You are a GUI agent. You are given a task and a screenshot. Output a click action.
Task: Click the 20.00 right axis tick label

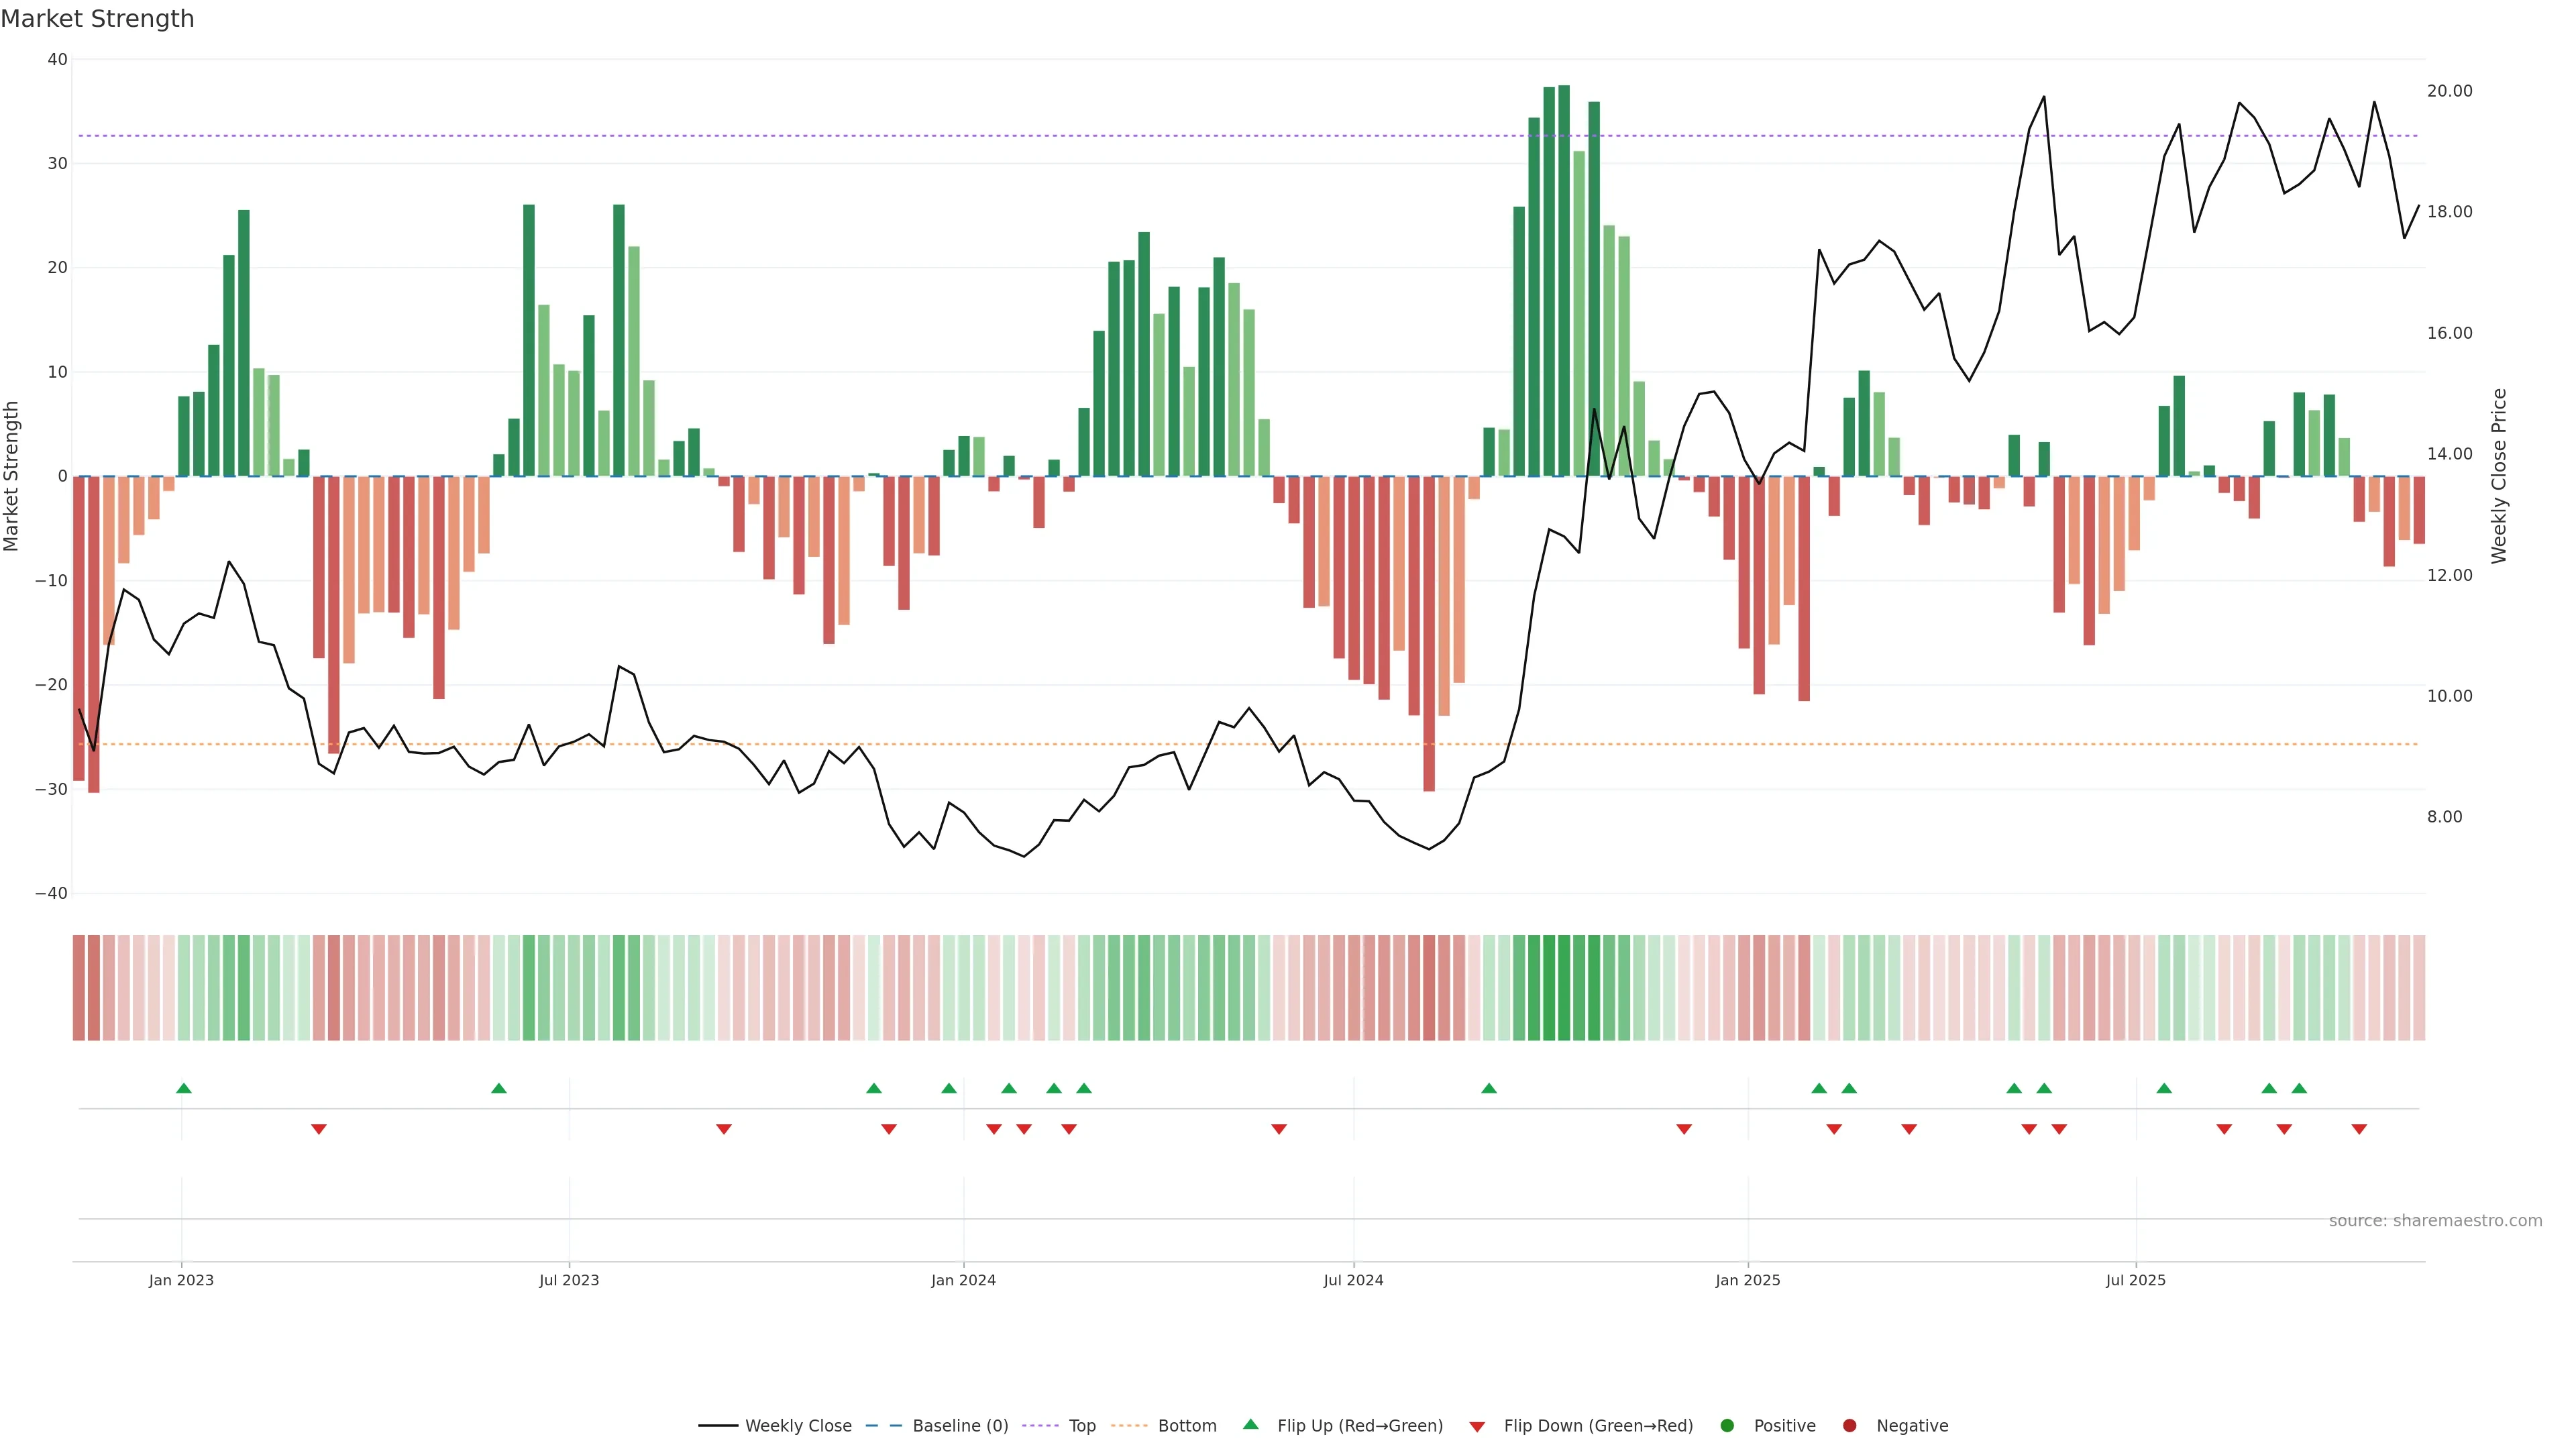(2449, 91)
